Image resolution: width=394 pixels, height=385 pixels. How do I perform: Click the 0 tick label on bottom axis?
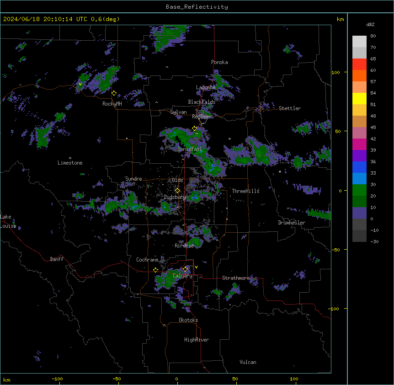click(176, 379)
